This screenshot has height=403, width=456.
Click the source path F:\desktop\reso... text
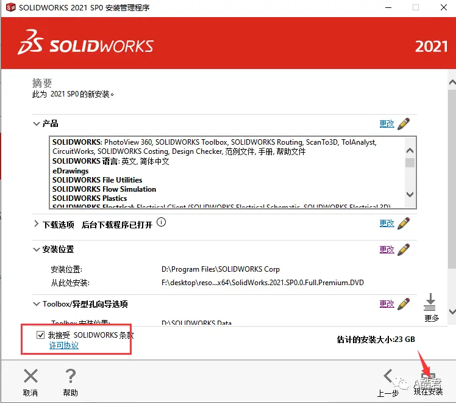[x=263, y=283]
